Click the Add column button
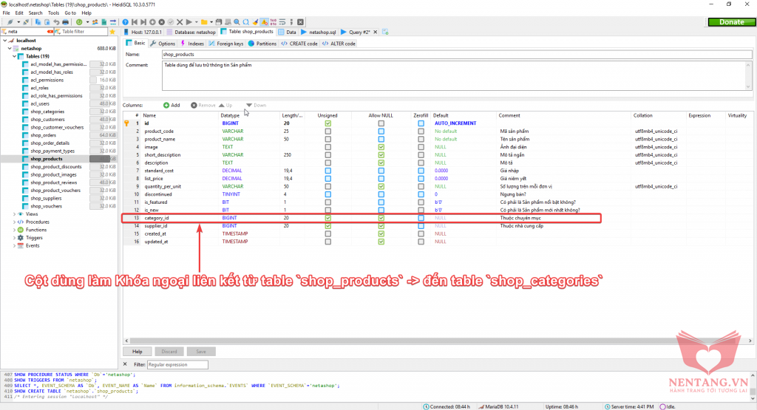 coord(172,105)
